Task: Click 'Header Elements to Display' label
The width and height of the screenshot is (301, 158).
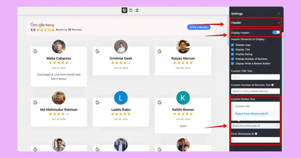Action: tap(248, 39)
